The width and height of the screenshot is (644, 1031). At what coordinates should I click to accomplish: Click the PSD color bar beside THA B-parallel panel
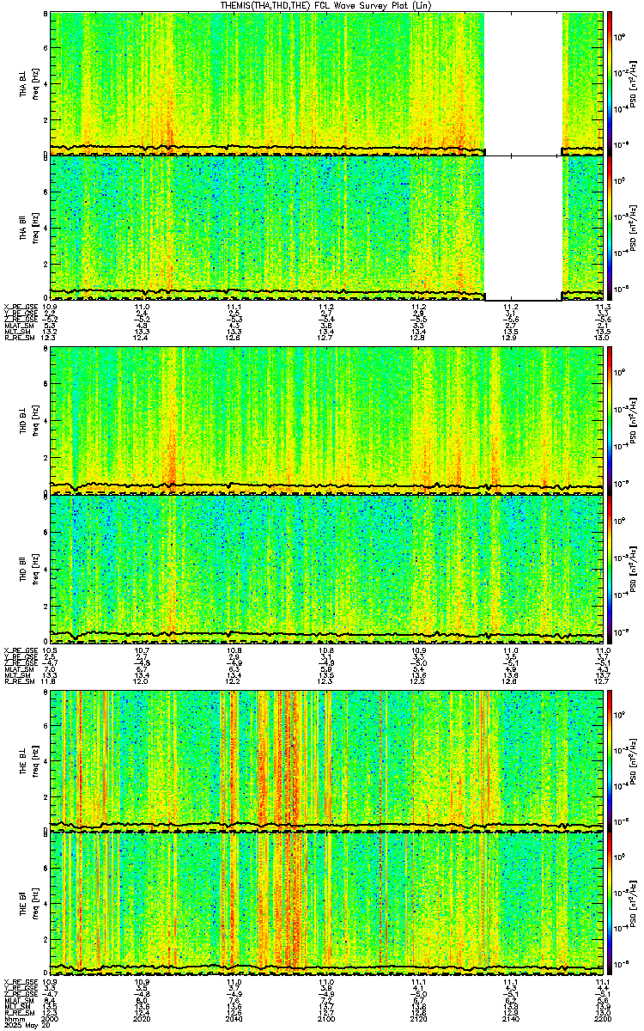pos(611,228)
